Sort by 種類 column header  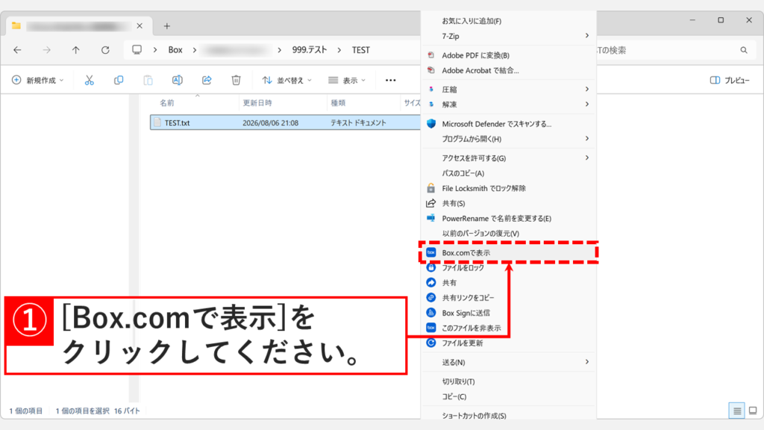tap(338, 103)
